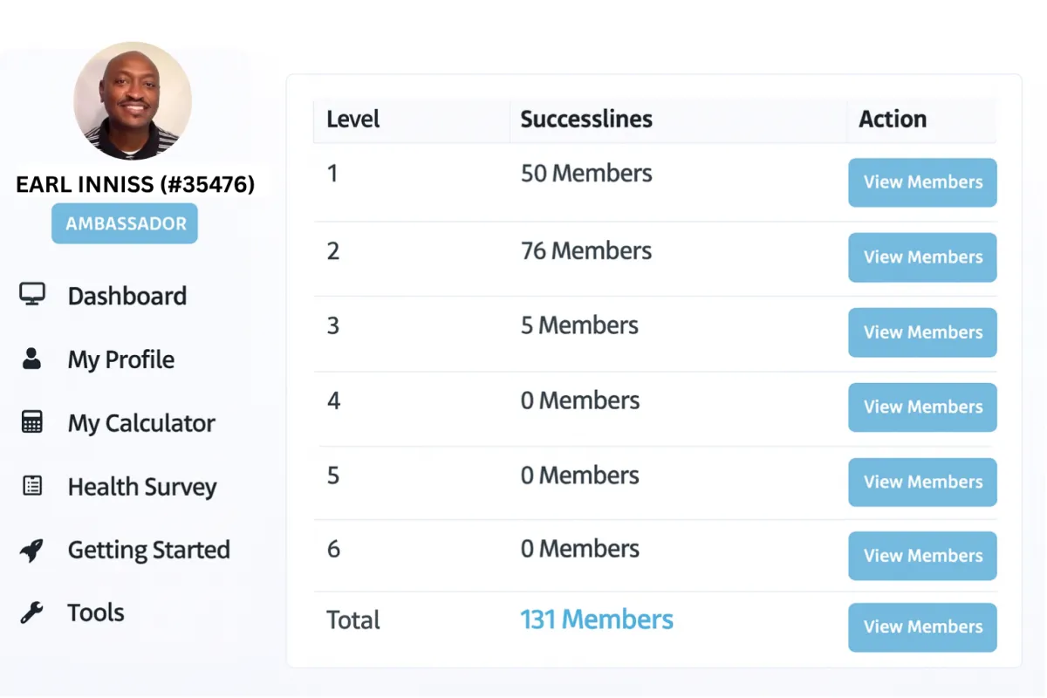Click the 131 Members total link
1047x698 pixels.
597,619
